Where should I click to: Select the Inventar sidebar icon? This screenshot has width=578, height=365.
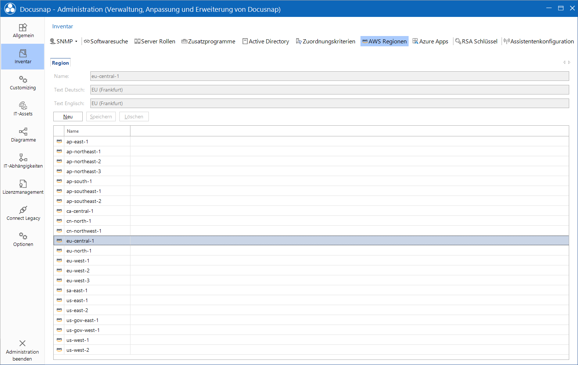pos(23,53)
